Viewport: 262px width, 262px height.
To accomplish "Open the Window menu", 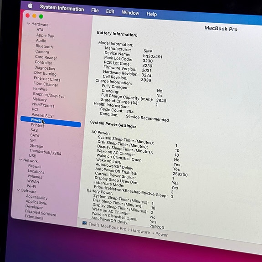I will pyautogui.click(x=130, y=13).
